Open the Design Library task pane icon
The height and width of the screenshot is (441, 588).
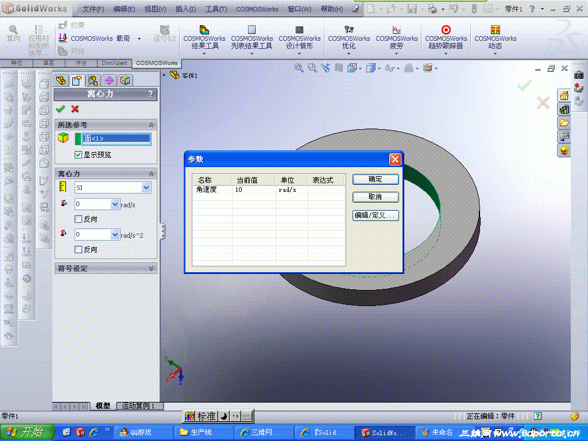(564, 109)
